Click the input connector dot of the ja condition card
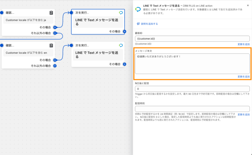Viewport: 252px width, 155px height. pos(2,13)
